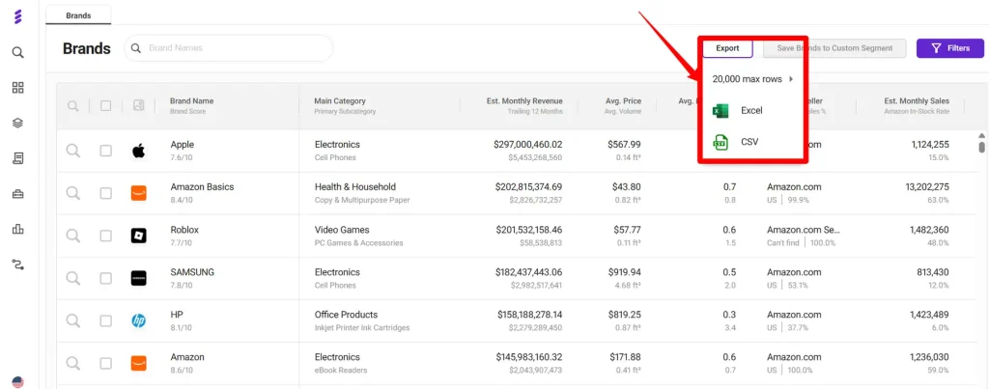This screenshot has width=989, height=389.
Task: Open the flow connector icon in sidebar
Action: pos(17,264)
